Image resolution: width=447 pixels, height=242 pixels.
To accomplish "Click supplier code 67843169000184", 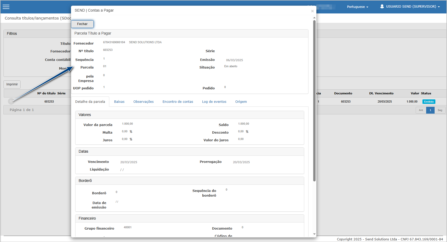I will 114,42.
